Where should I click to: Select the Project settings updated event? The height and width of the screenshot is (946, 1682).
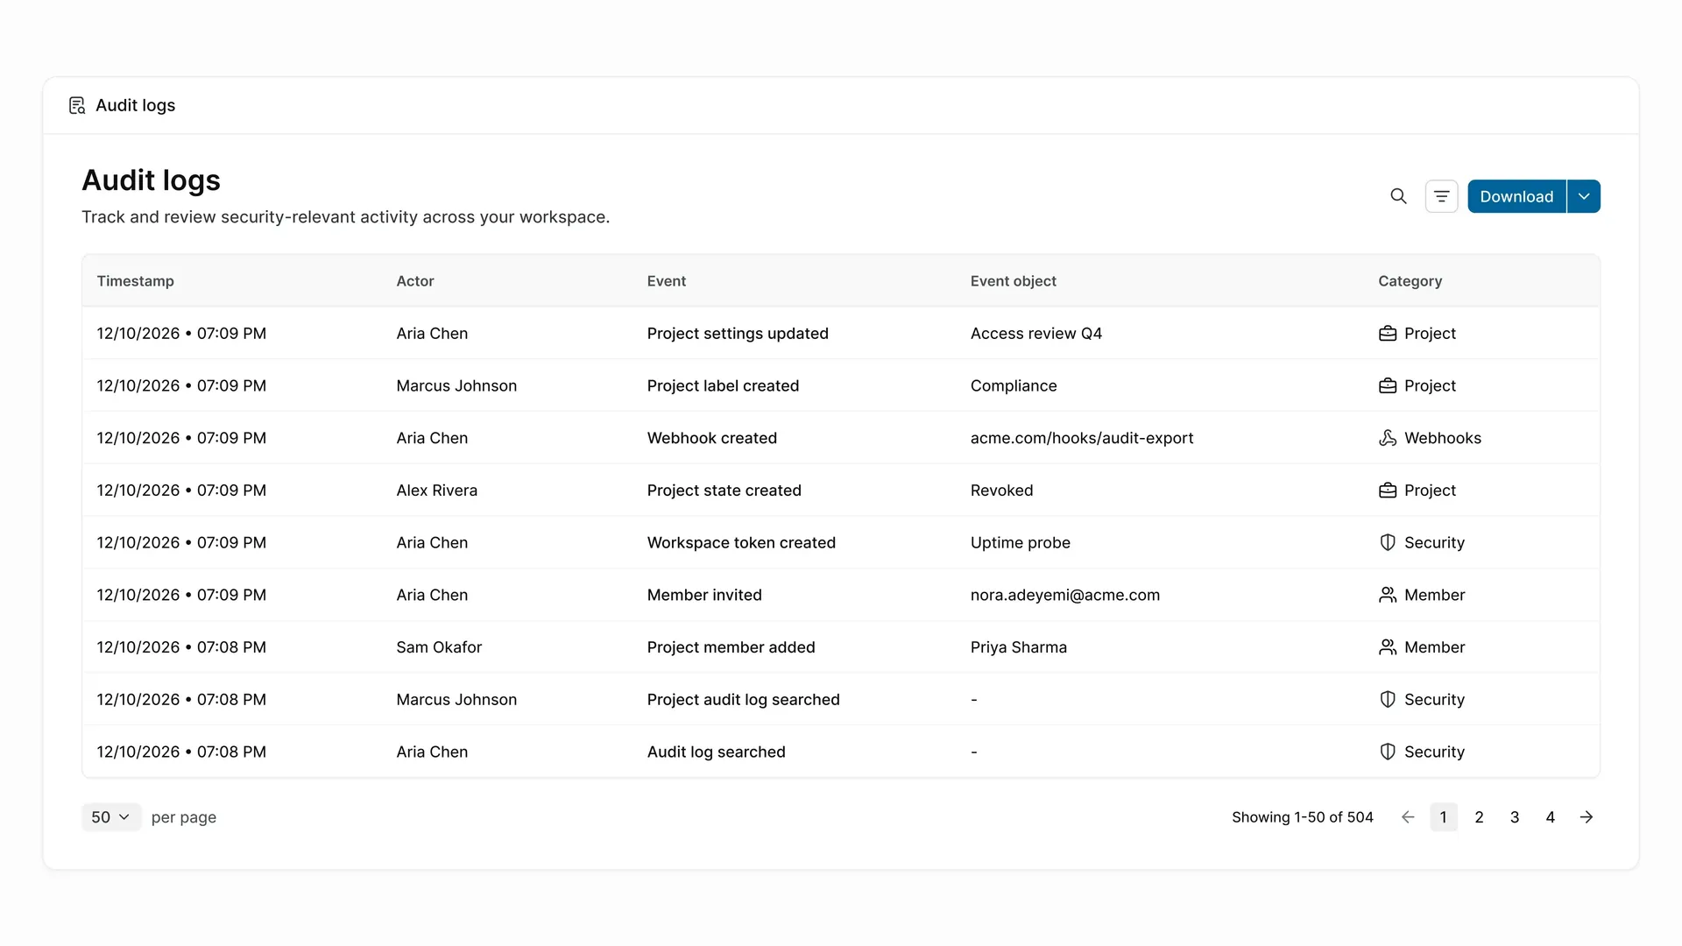(x=738, y=334)
